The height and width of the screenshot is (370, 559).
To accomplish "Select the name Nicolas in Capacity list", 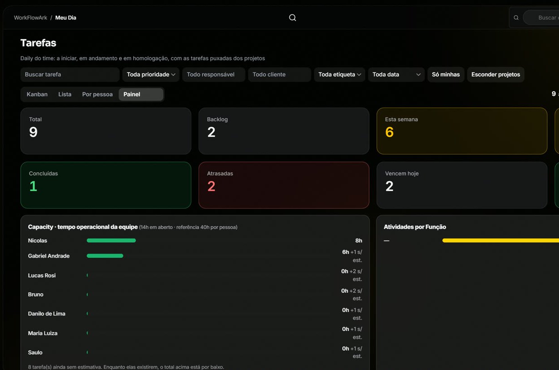I will pyautogui.click(x=37, y=240).
